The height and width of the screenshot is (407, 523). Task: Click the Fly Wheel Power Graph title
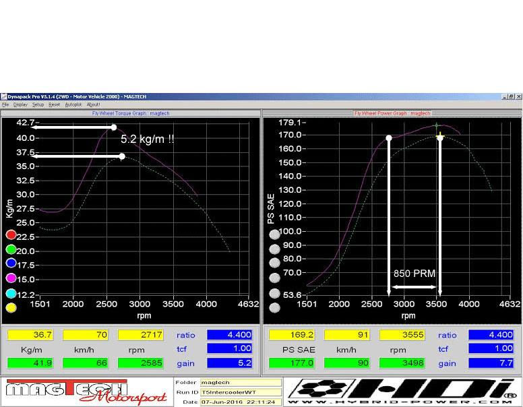(x=392, y=113)
